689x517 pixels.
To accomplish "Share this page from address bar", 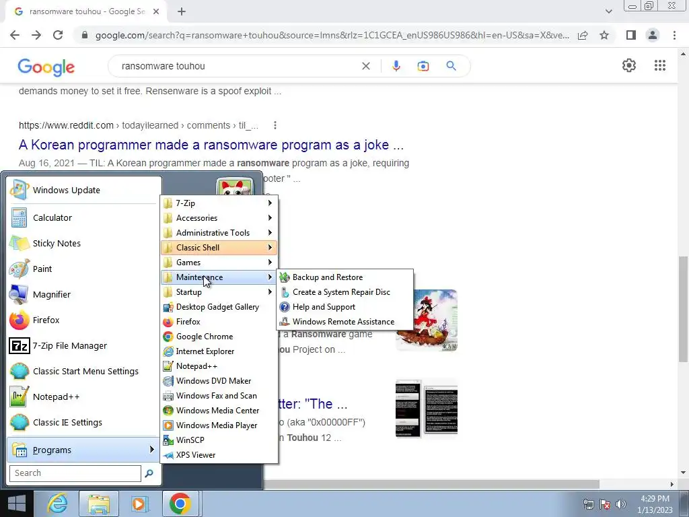I will (x=583, y=35).
